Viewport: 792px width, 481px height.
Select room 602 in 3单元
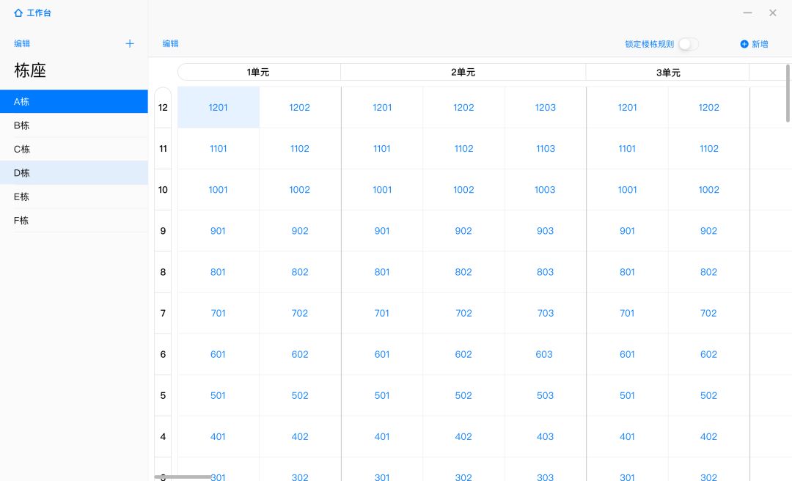(x=708, y=354)
